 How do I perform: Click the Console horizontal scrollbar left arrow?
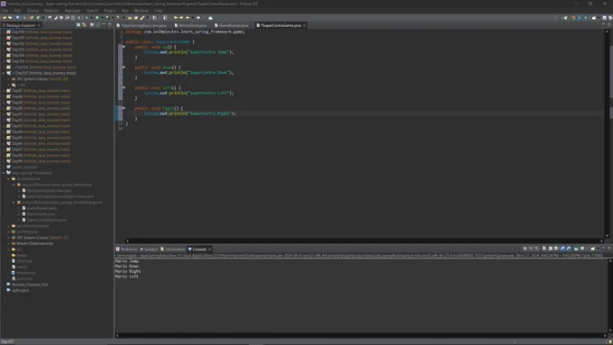[x=117, y=336]
